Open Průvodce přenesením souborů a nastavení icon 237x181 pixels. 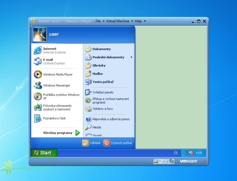pos(38,107)
